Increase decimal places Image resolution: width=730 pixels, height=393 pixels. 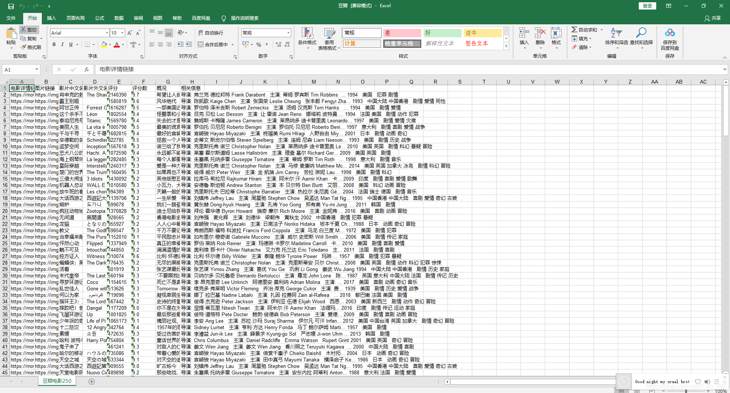tap(278, 44)
